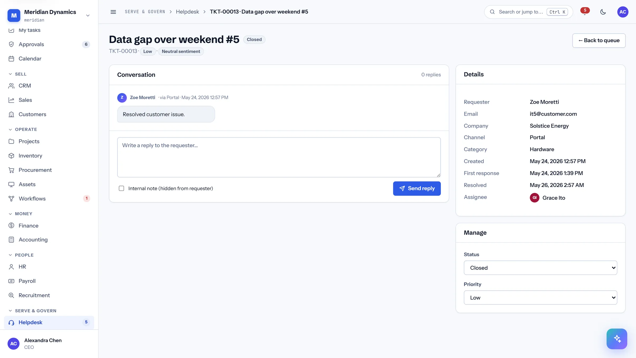Click the Accounting calculator icon
Viewport: 636px width, 358px height.
[11, 240]
